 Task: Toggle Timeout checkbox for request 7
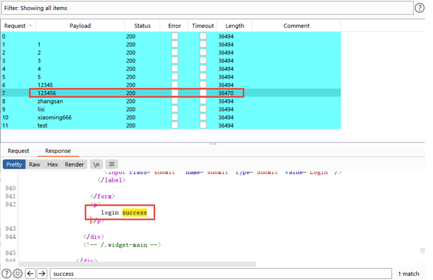coord(203,93)
